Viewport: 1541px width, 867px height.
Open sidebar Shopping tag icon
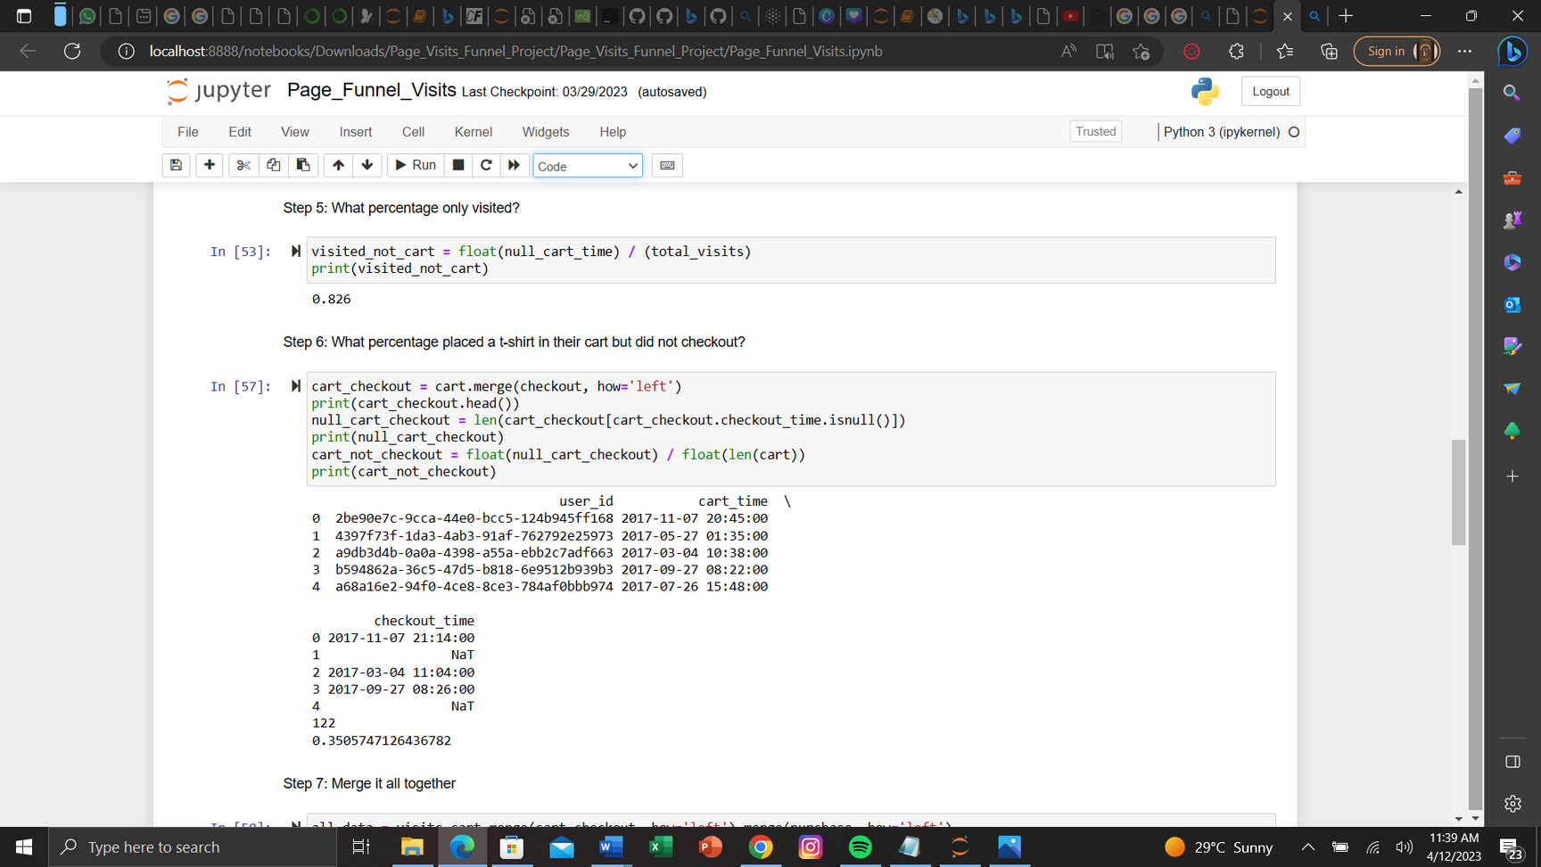tap(1512, 136)
